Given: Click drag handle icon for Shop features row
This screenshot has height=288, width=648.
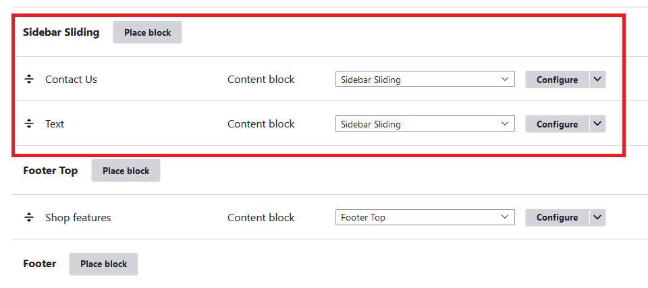Looking at the screenshot, I should pyautogui.click(x=29, y=218).
